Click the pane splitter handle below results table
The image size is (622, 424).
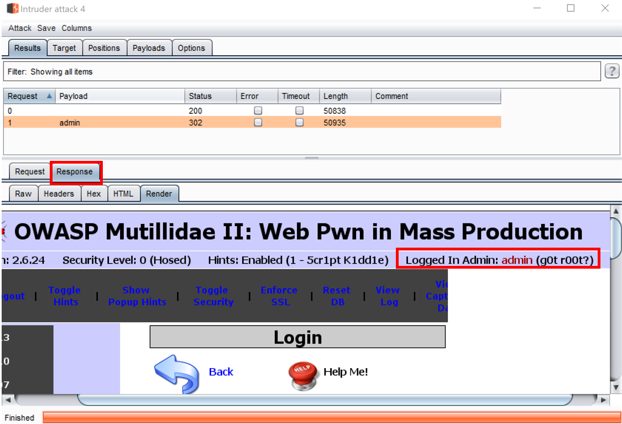click(x=312, y=158)
